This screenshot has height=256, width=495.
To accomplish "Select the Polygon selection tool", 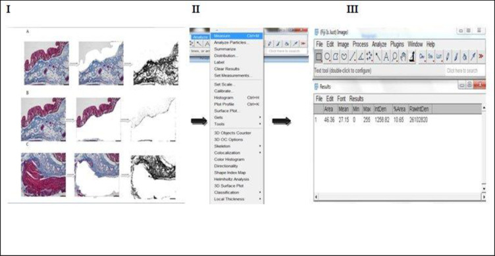I will [336, 56].
